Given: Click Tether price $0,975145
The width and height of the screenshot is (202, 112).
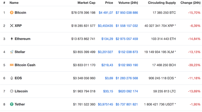Looking at the screenshot, I should click(x=105, y=104).
